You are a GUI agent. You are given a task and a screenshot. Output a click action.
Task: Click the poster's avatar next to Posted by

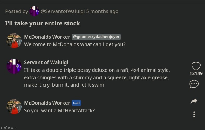click(34, 11)
